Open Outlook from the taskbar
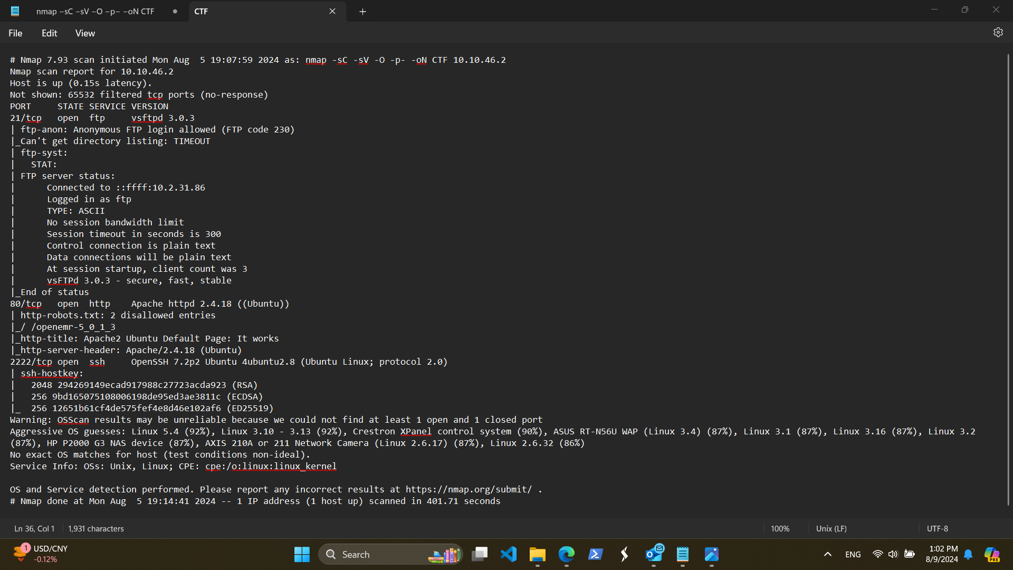This screenshot has width=1013, height=570. 654,554
